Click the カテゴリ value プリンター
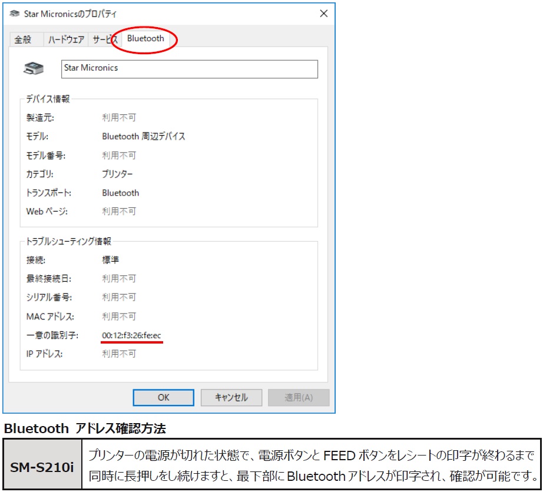 (117, 174)
